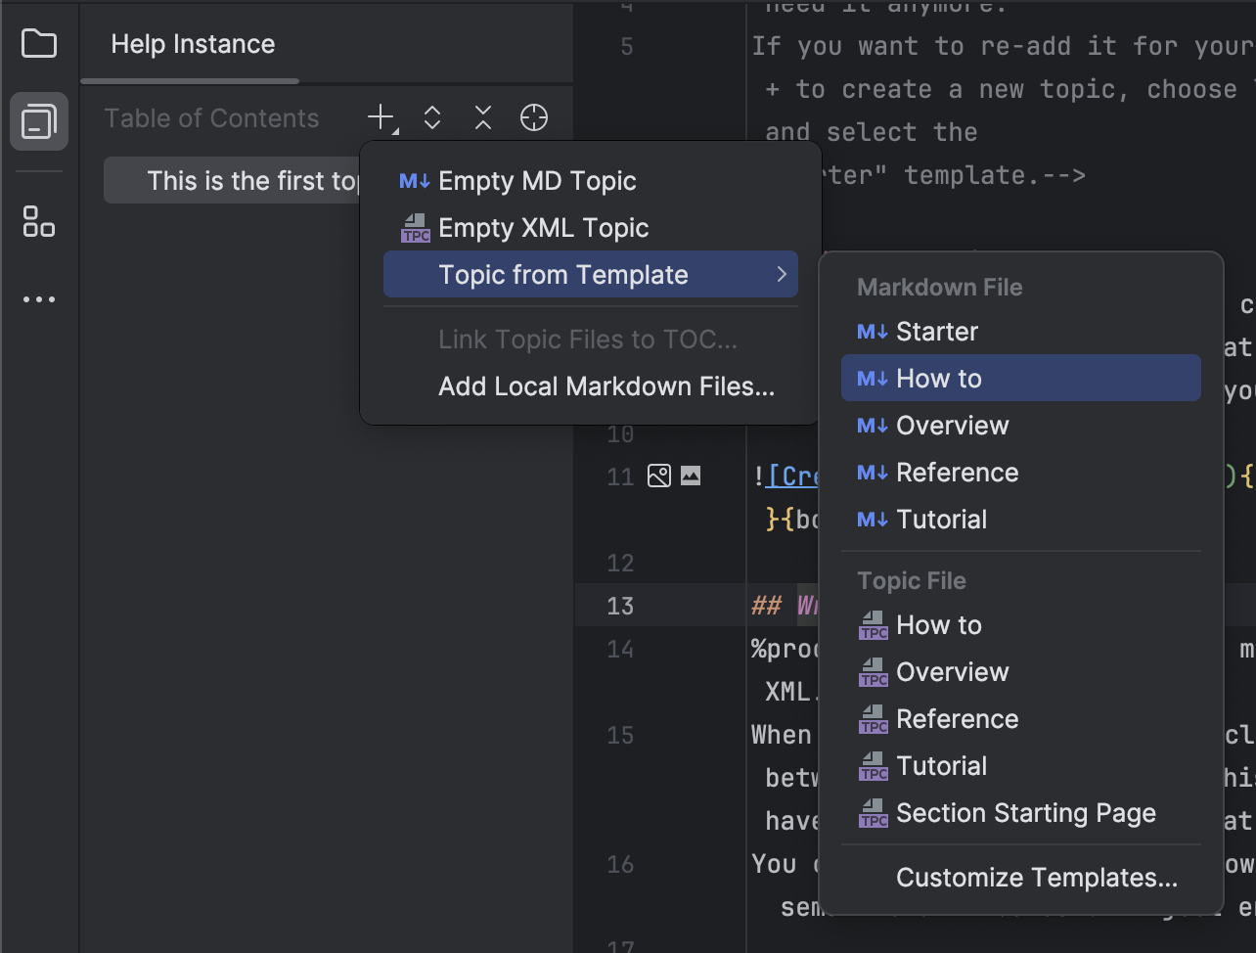Select 'This is the first topic' tree item

[235, 181]
